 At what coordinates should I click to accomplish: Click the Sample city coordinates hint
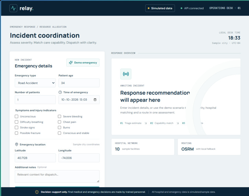[x=86, y=144]
